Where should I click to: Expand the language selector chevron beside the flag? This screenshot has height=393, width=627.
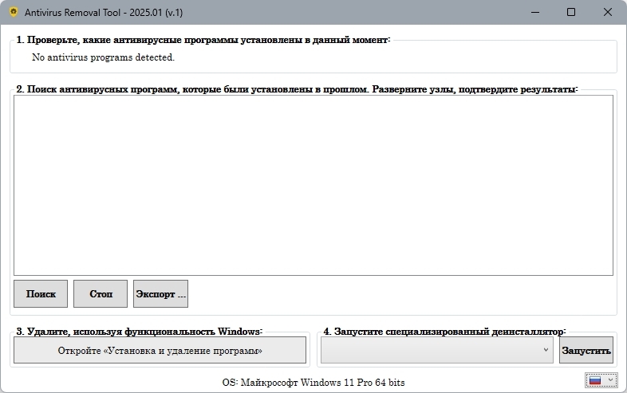pyautogui.click(x=610, y=379)
